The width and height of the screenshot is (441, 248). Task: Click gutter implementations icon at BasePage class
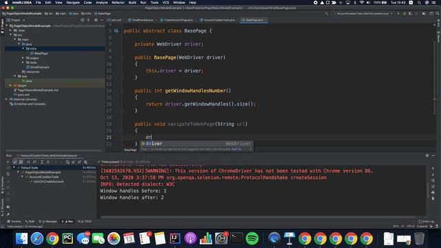[x=116, y=30]
